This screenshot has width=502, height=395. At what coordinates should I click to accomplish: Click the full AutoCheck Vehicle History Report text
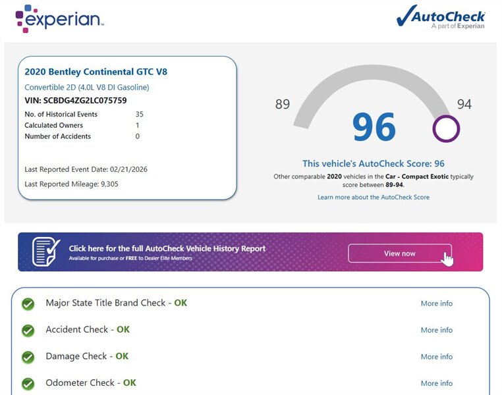[167, 249]
